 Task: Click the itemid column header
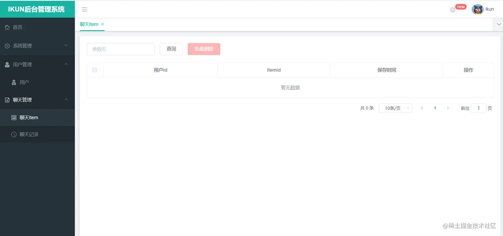pos(274,70)
